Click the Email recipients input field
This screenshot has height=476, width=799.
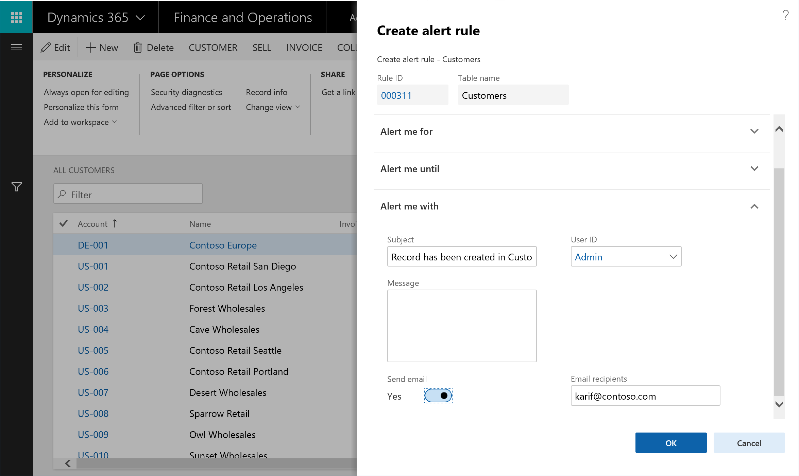click(x=645, y=396)
